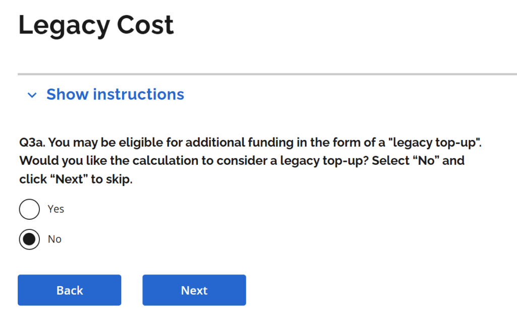This screenshot has width=517, height=326.
Task: Select the No radio button
Action: point(29,239)
